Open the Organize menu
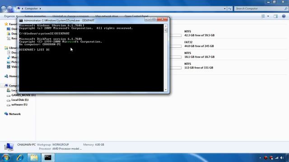Image resolution: width=289 pixels, height=162 pixels. point(11,16)
